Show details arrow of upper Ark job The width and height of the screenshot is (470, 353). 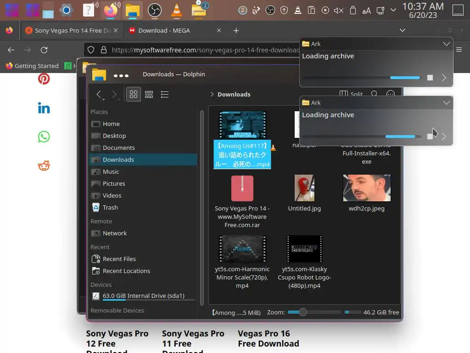coord(444,78)
